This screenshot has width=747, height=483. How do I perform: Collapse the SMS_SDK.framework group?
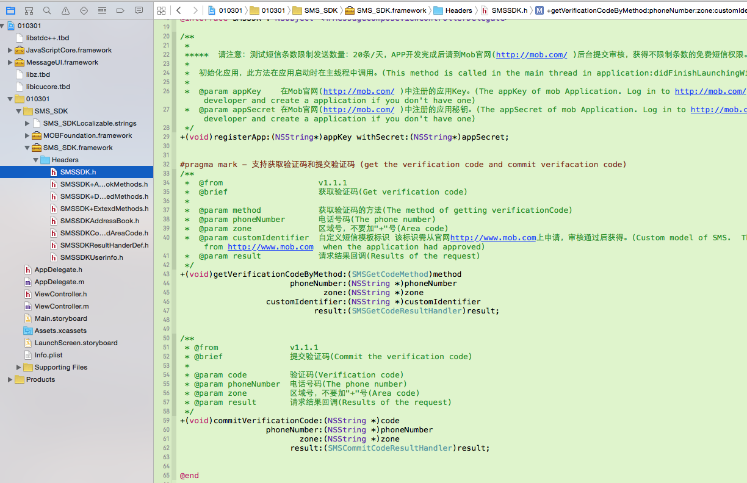[27, 148]
